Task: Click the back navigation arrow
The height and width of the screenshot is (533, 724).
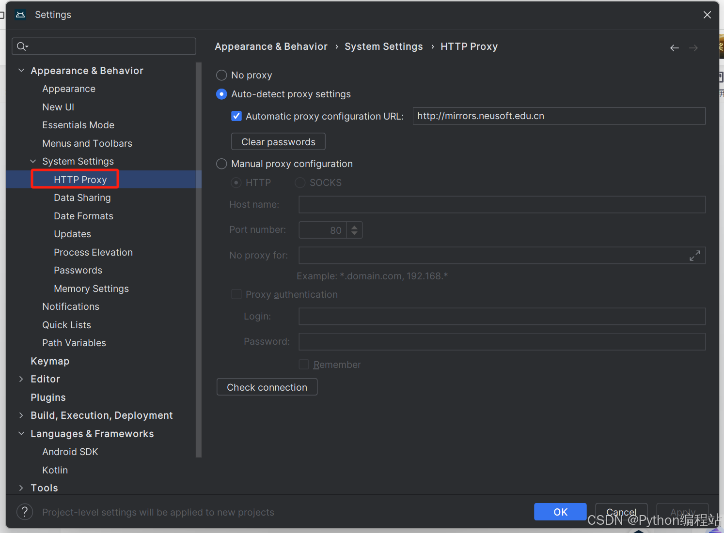Action: point(674,47)
